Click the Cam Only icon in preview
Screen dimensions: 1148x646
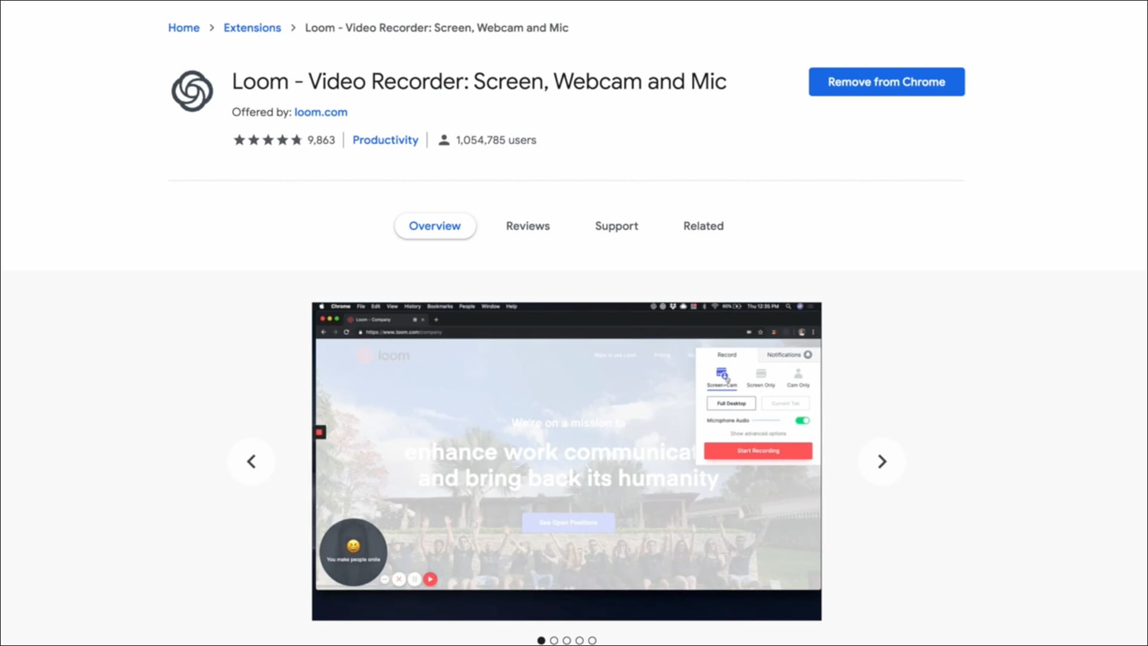798,374
